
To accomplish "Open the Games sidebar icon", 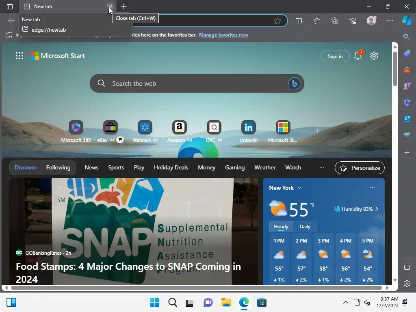I will [407, 86].
